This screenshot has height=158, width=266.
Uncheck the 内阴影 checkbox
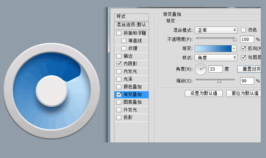[119, 64]
